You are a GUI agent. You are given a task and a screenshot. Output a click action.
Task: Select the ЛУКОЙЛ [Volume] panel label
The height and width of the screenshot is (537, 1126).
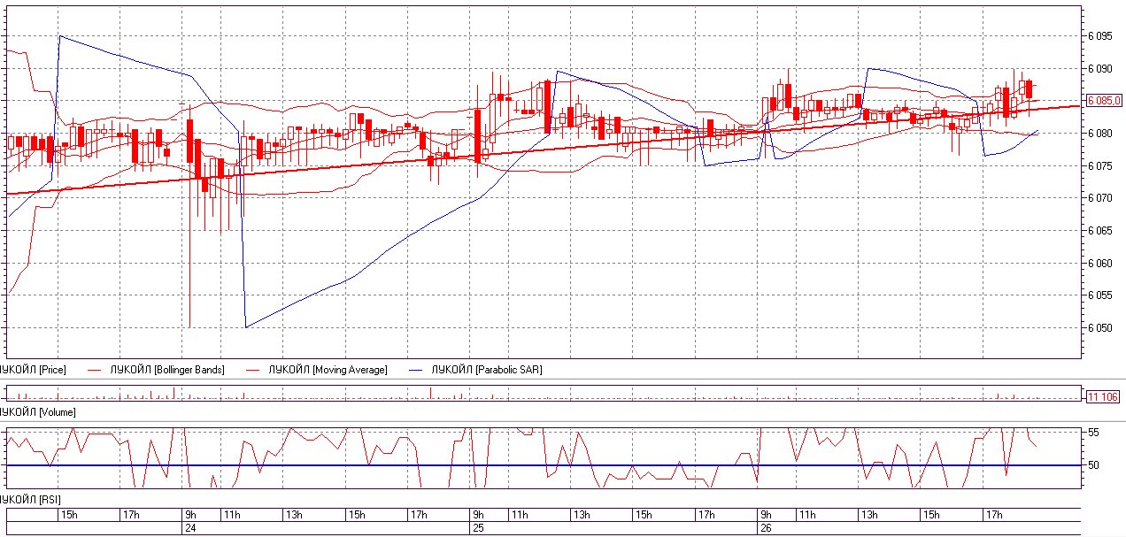click(x=38, y=412)
